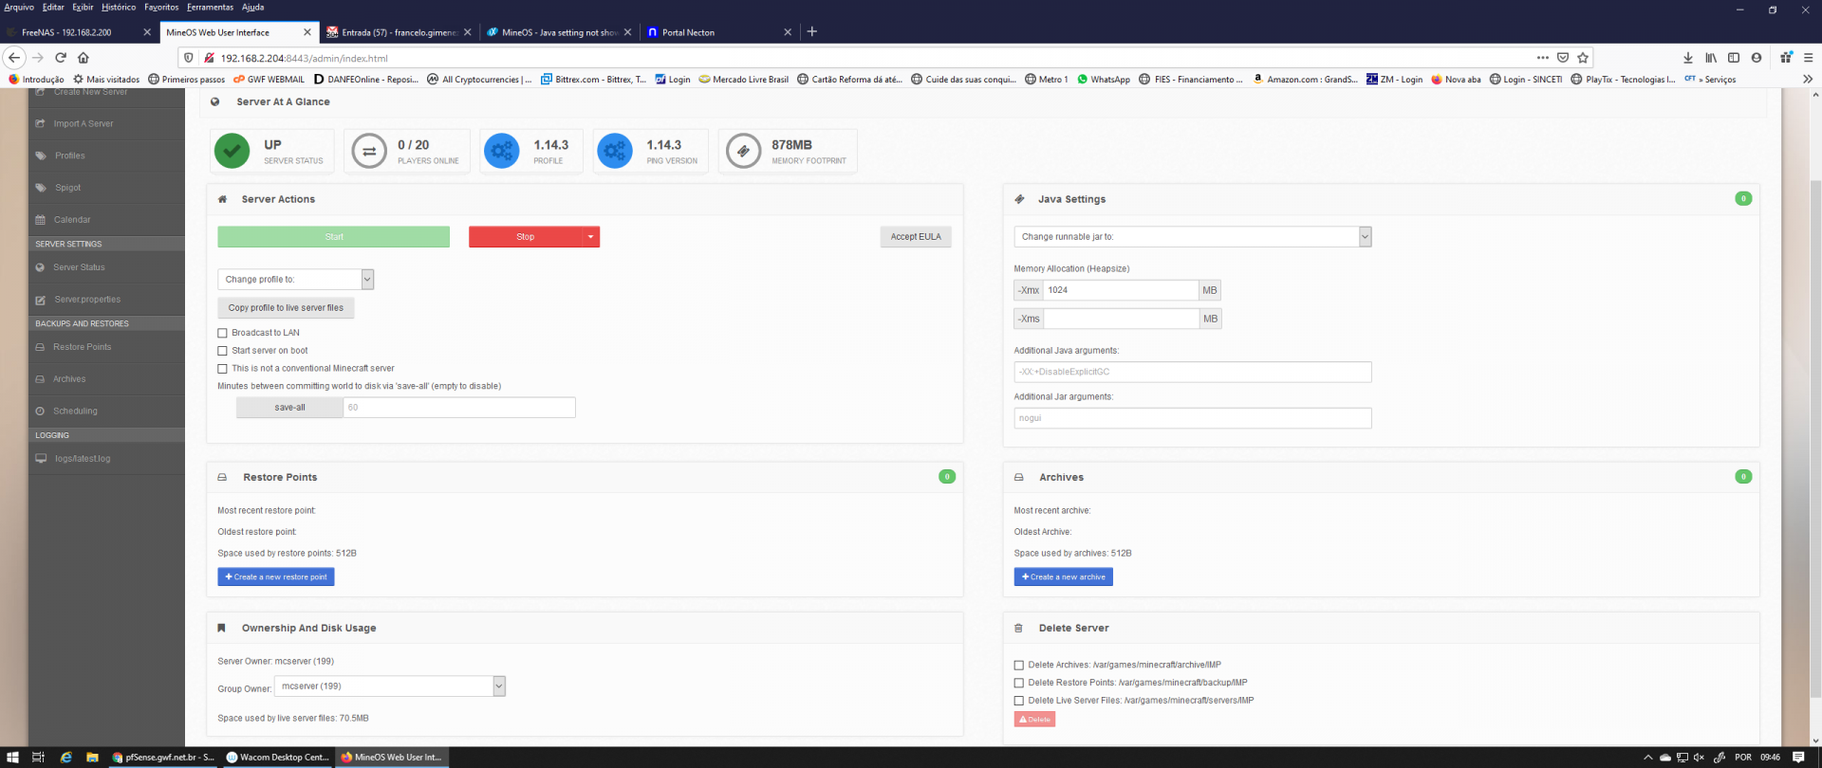Expand Stop button dropdown arrow

pos(591,237)
